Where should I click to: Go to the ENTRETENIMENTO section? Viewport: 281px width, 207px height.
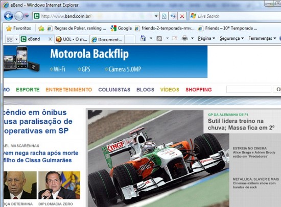coord(69,90)
